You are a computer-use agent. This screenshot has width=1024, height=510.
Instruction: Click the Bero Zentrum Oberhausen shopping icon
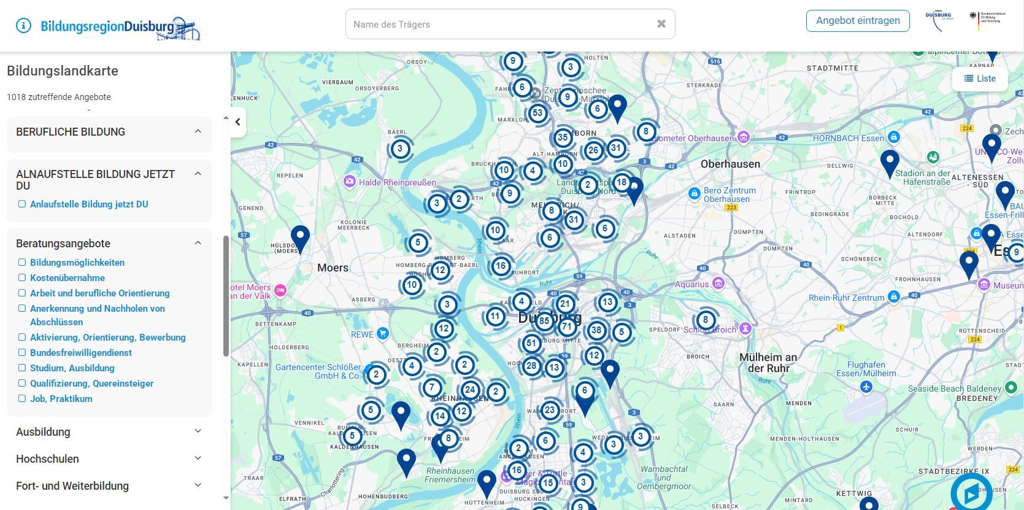[x=694, y=194]
